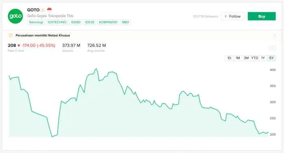The height and width of the screenshot is (153, 284).
Task: Click the chart peak near 400
Action: point(96,69)
